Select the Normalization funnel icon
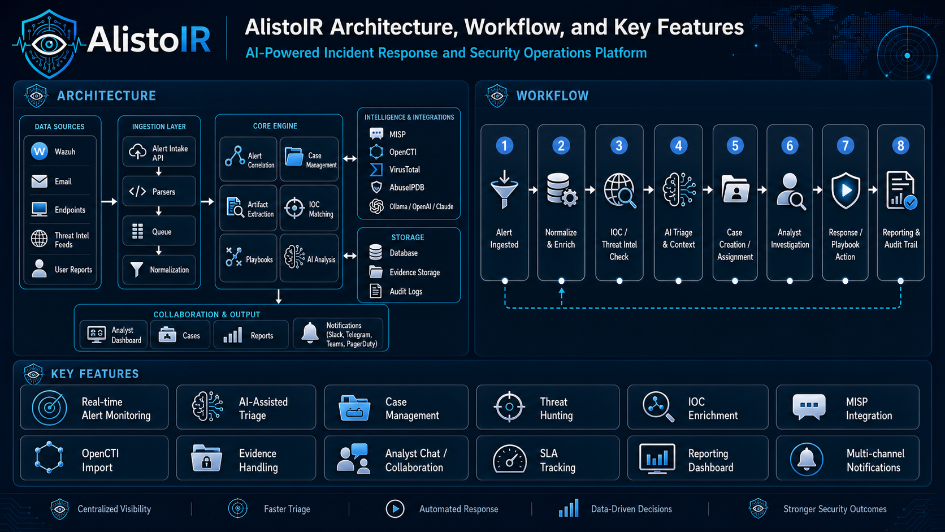Screen dimensions: 945x532 point(137,269)
